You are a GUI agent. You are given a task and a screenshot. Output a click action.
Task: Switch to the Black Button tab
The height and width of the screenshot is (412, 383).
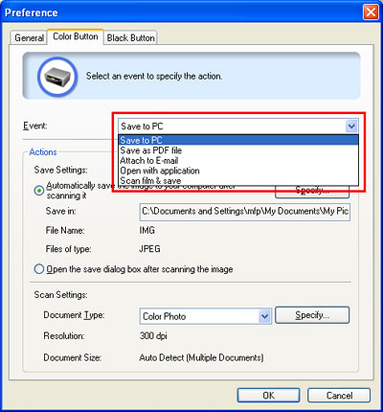[x=130, y=37]
